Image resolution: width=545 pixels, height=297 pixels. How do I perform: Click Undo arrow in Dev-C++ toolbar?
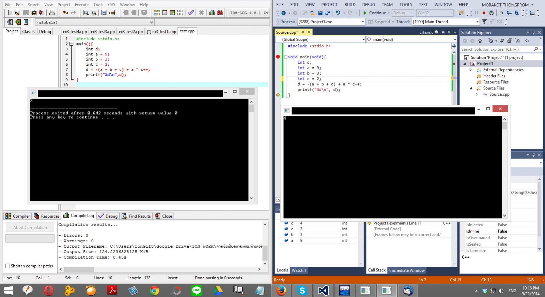coord(65,13)
